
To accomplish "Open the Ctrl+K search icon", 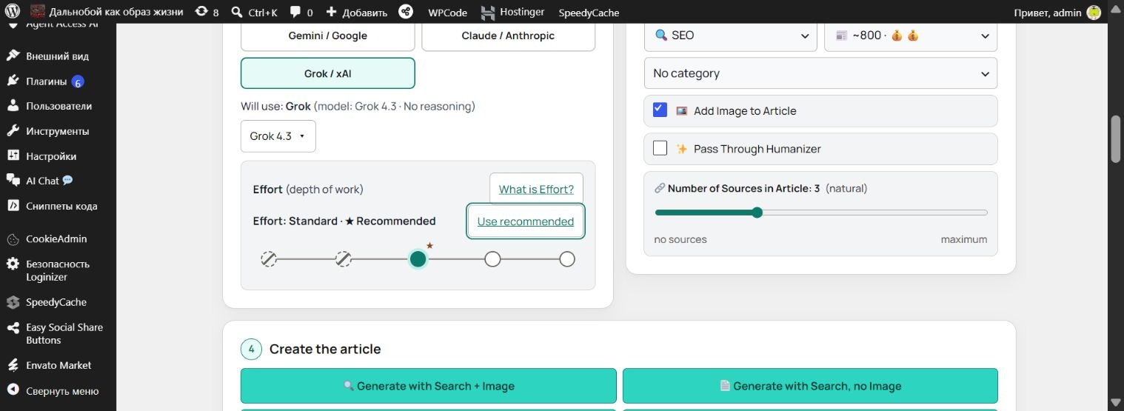I will (237, 12).
